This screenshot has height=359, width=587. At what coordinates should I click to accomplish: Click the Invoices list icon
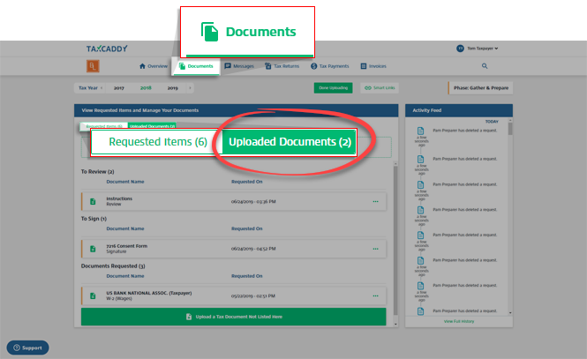point(364,66)
